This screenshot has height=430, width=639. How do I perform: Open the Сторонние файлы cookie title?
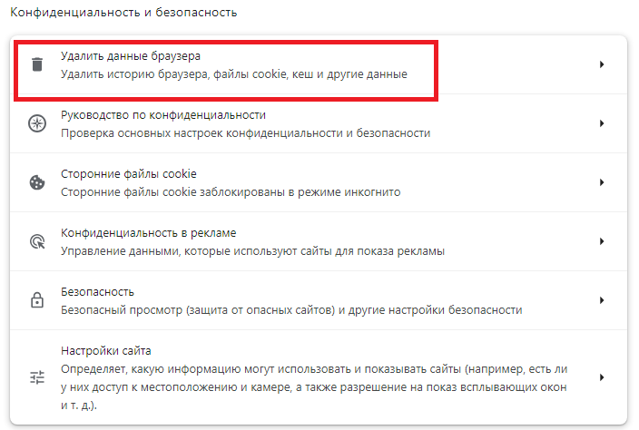[x=128, y=174]
